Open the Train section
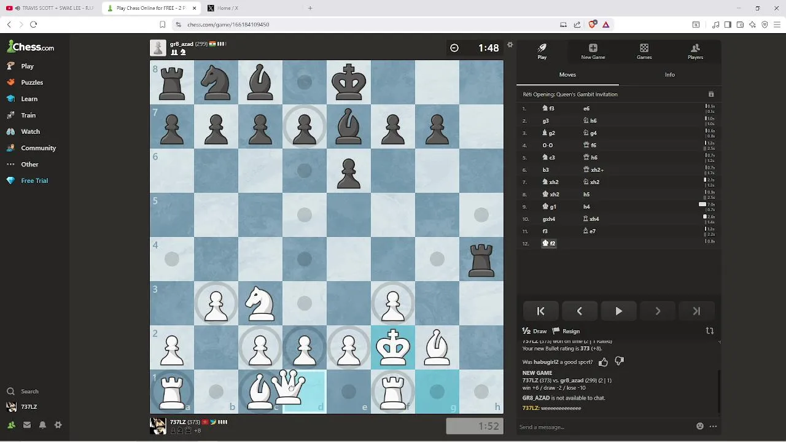The image size is (786, 442). point(21,115)
